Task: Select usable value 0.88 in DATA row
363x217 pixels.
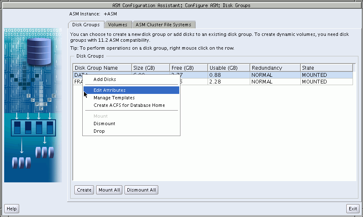Action: (x=229, y=75)
